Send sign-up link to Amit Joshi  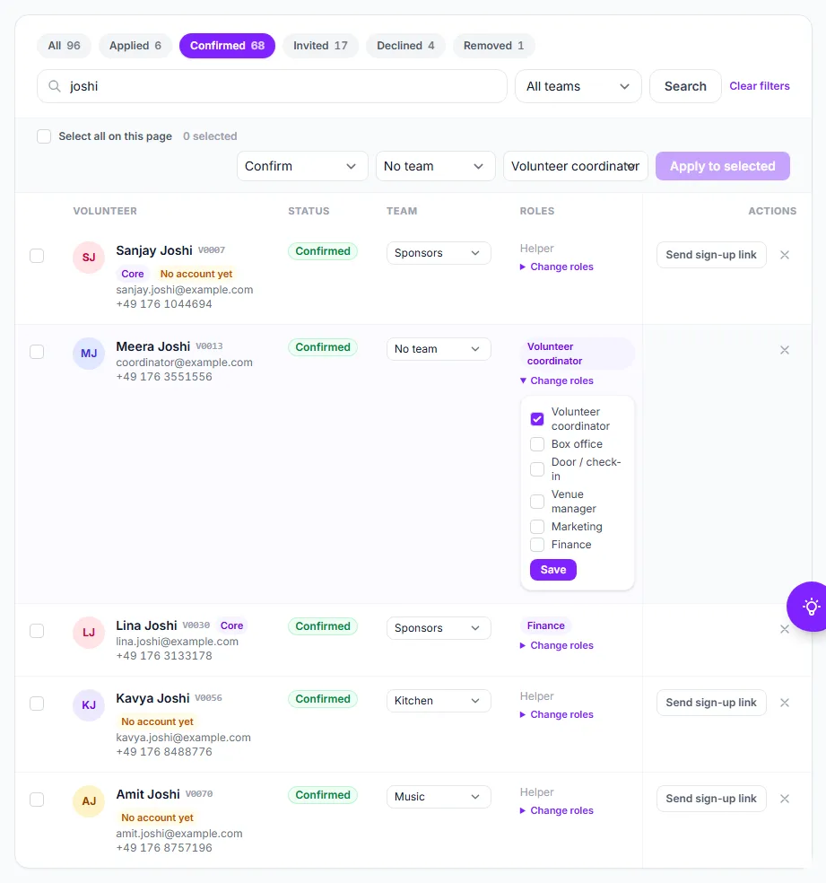(711, 799)
